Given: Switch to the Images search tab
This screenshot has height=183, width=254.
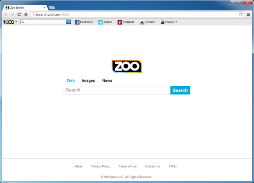Looking at the screenshot, I should [88, 81].
